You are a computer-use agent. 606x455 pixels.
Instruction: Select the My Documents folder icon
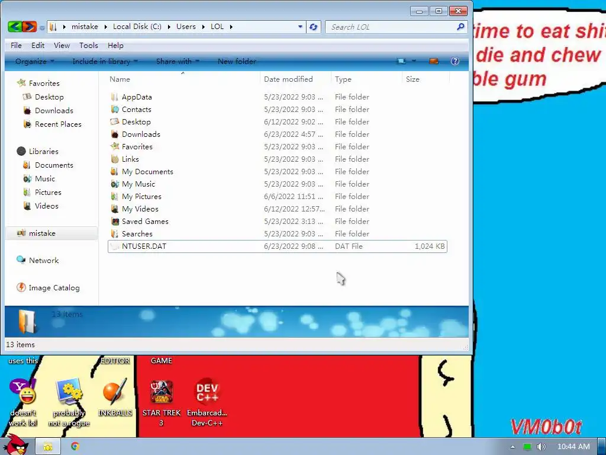pyautogui.click(x=114, y=171)
